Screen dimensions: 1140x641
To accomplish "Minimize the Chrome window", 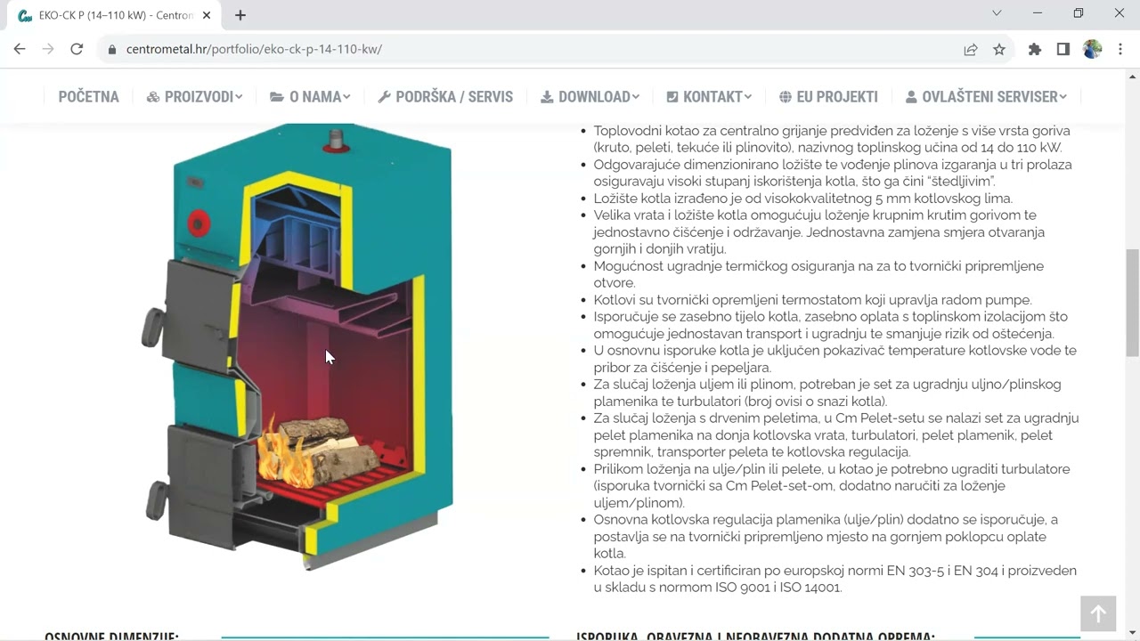I will [x=1038, y=13].
